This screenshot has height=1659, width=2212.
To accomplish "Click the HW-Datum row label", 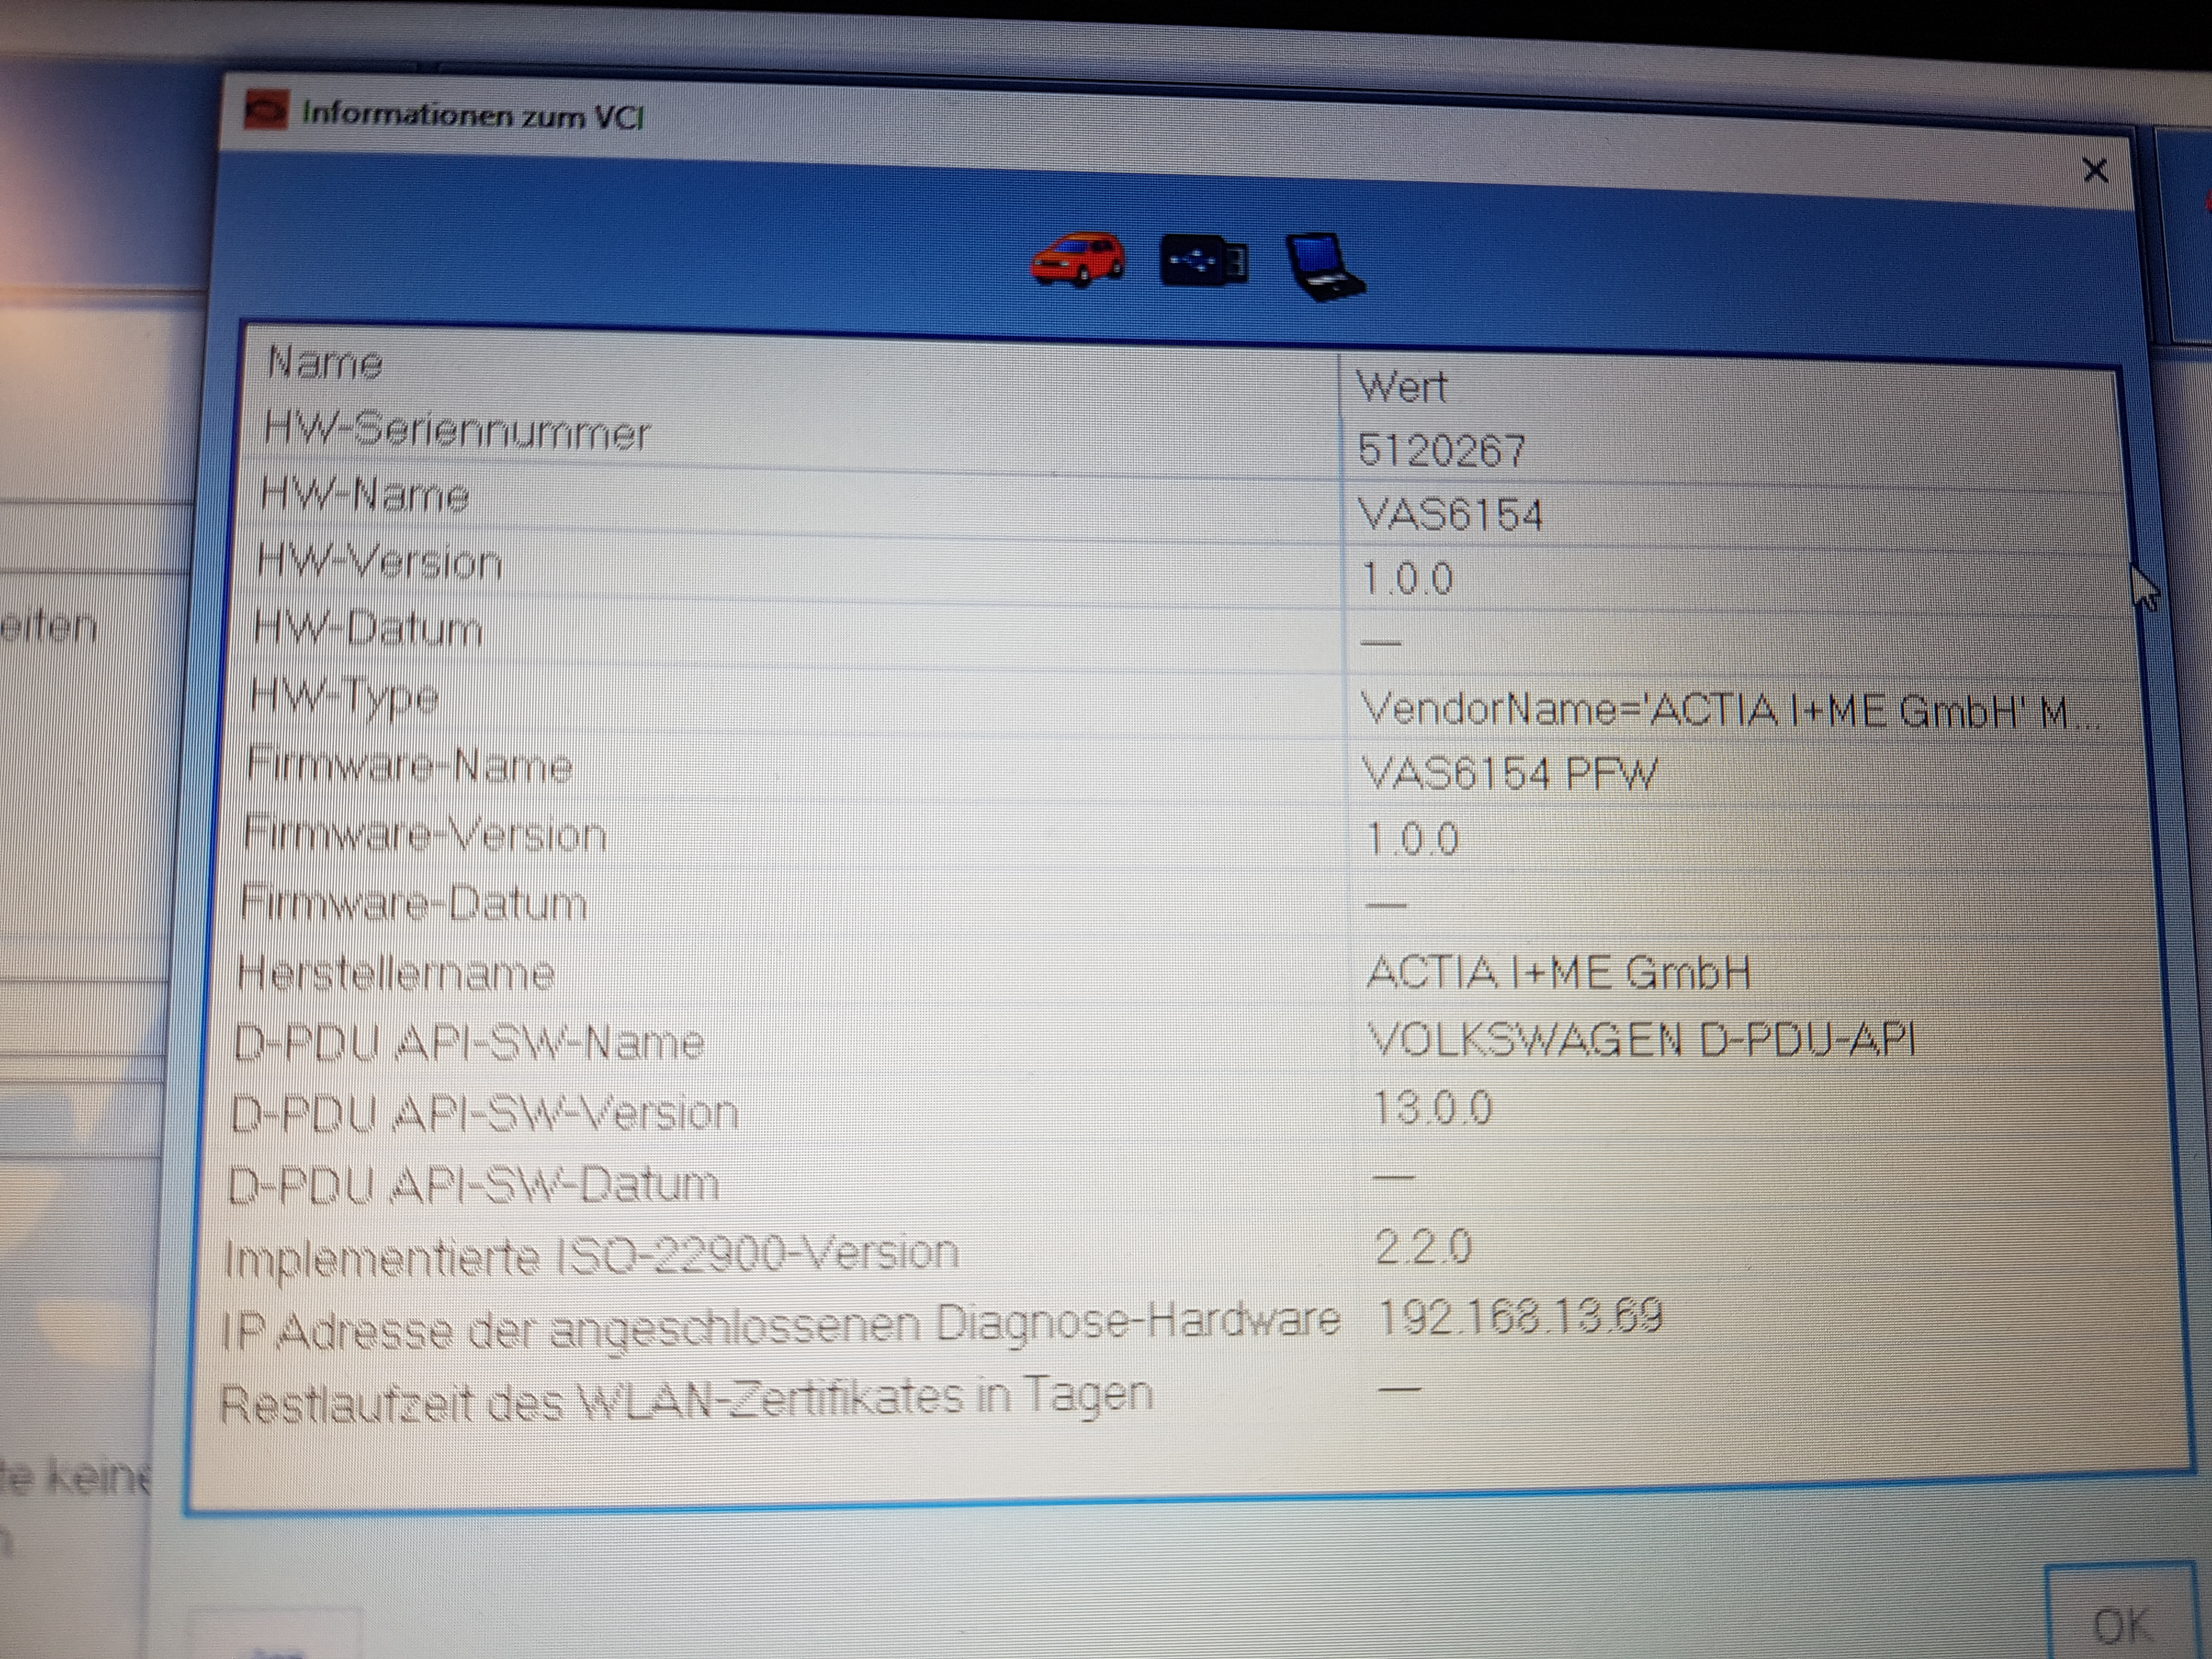I will (368, 629).
